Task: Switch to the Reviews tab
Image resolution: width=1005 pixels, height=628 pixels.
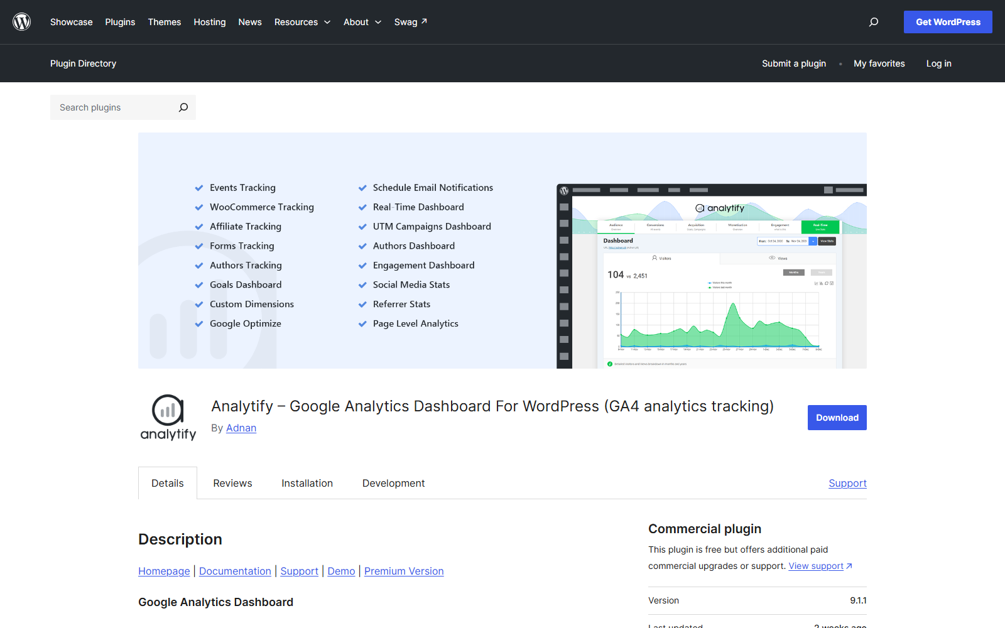Action: click(x=232, y=483)
